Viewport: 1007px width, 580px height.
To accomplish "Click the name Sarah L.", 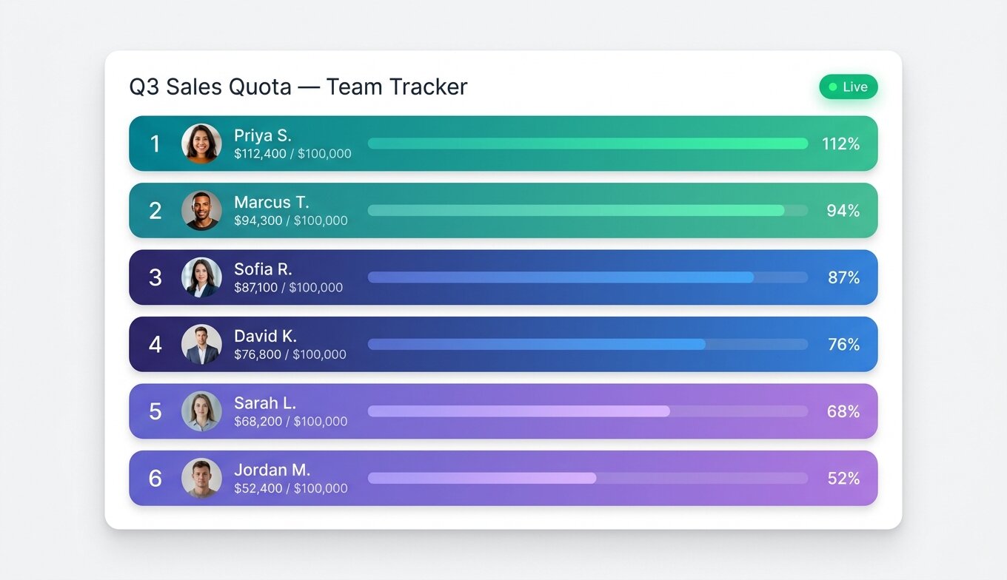I will (265, 403).
